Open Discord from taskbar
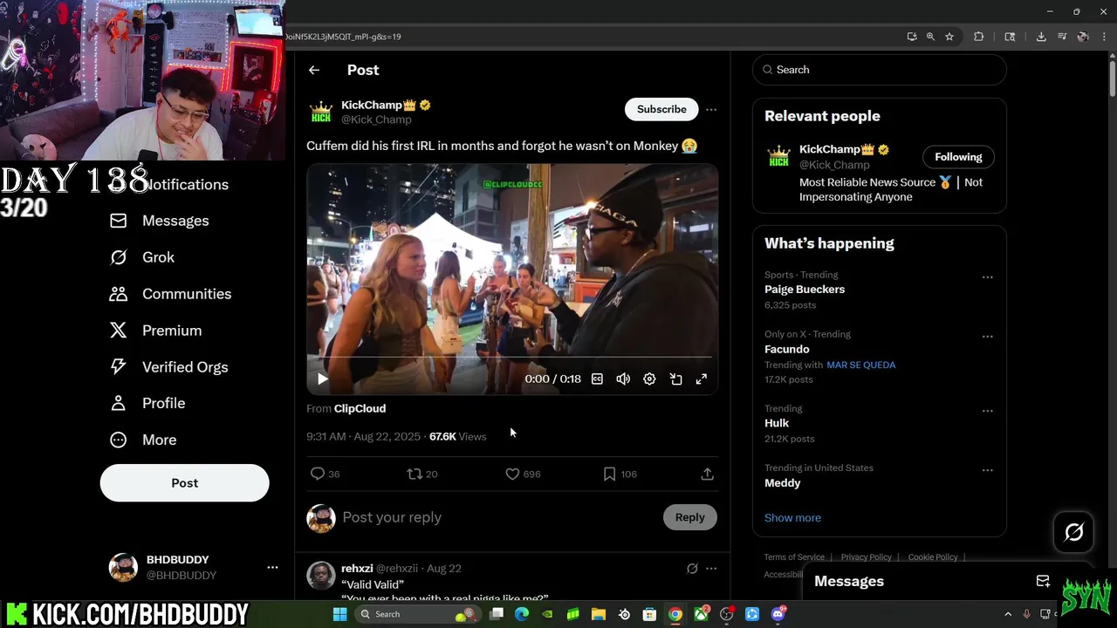This screenshot has width=1117, height=628. [778, 614]
